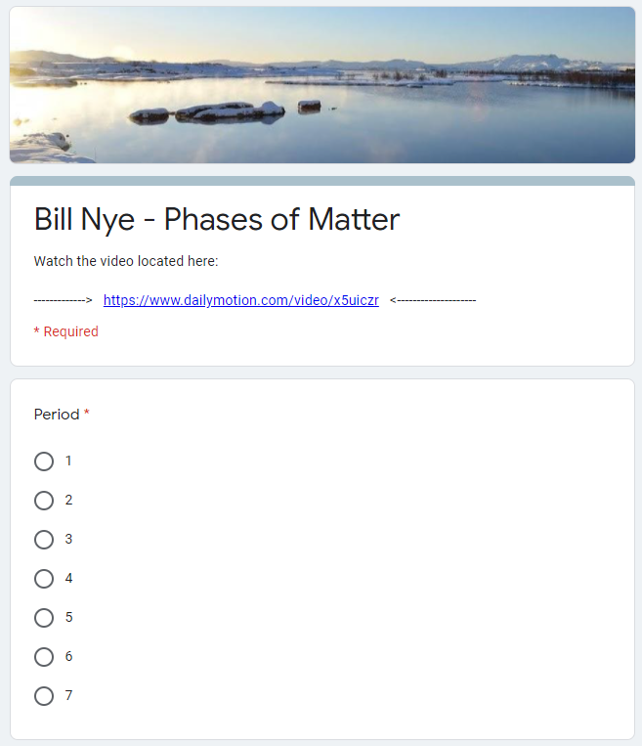Viewport: 642px width, 746px height.
Task: Click 'Watch the video located here:' text
Action: [126, 261]
